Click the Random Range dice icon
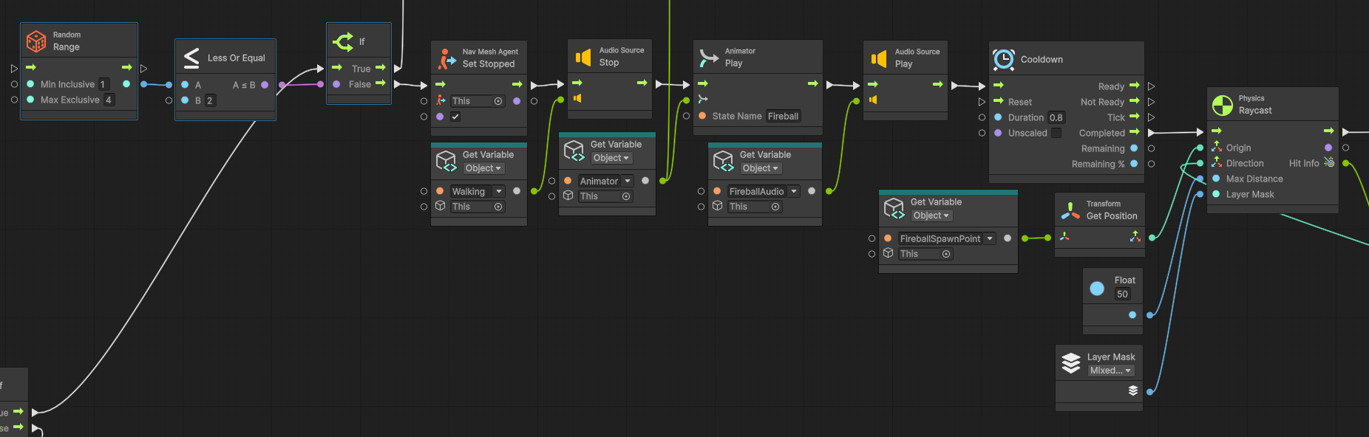Screen dimensions: 1369x437 tap(36, 41)
